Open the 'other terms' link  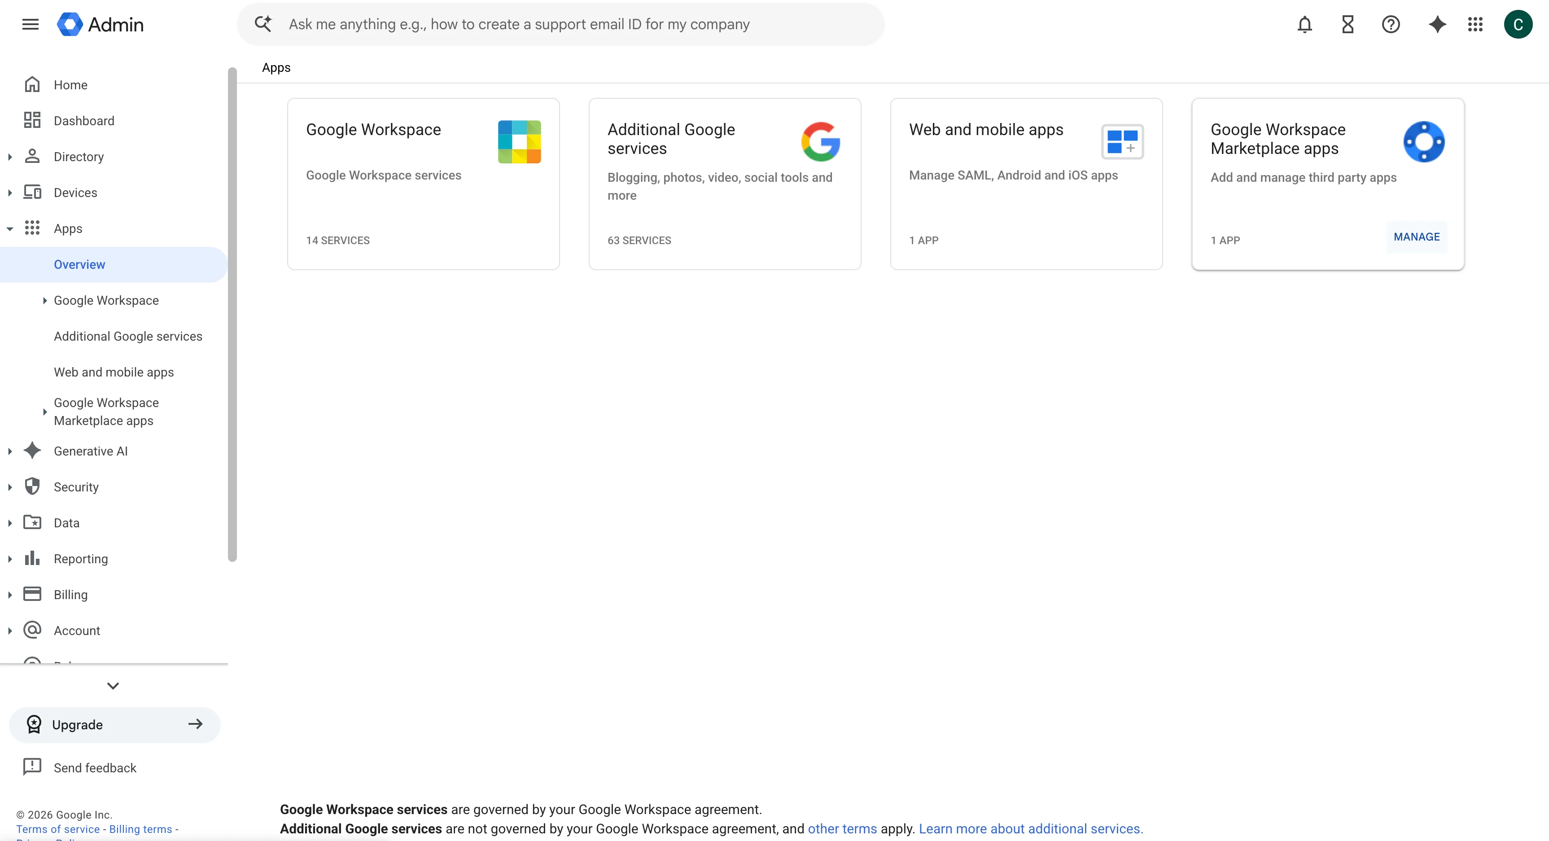[842, 828]
